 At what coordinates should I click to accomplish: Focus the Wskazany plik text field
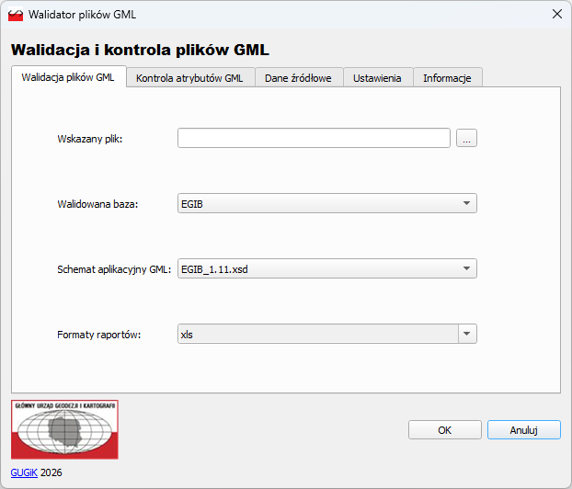point(314,139)
